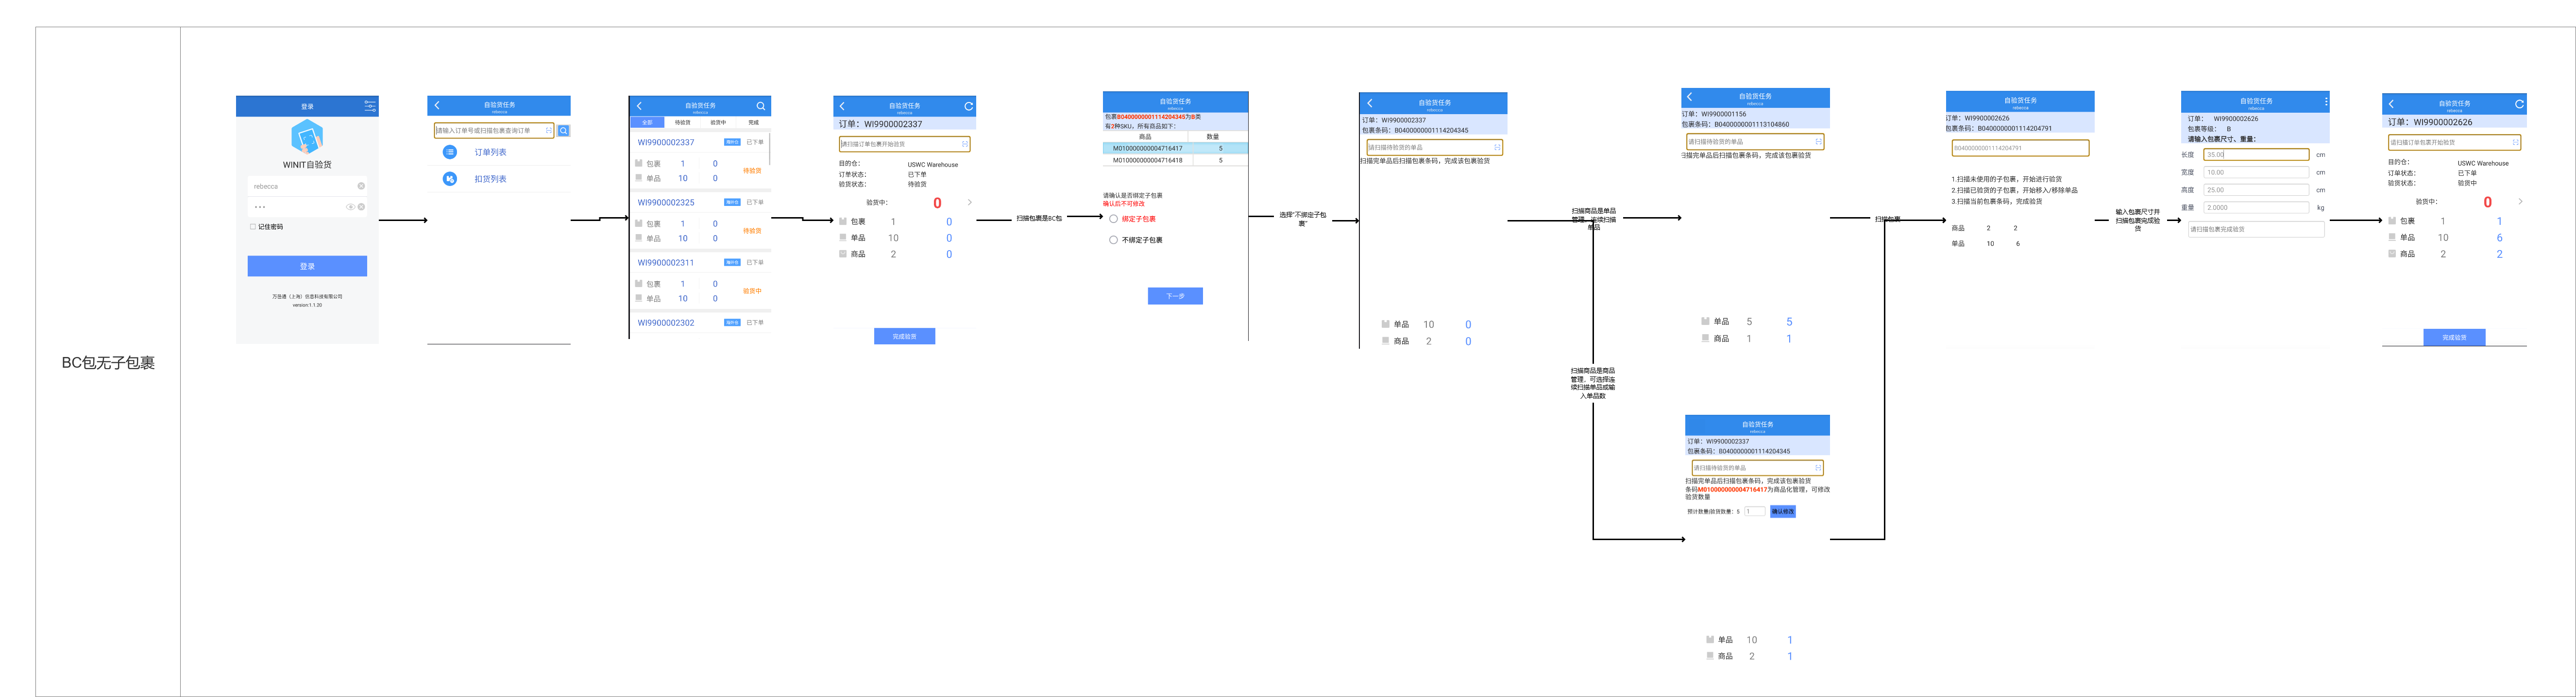Screen dimensions: 2576x697
Task: Open order WI9900002311 in the list
Action: click(666, 262)
